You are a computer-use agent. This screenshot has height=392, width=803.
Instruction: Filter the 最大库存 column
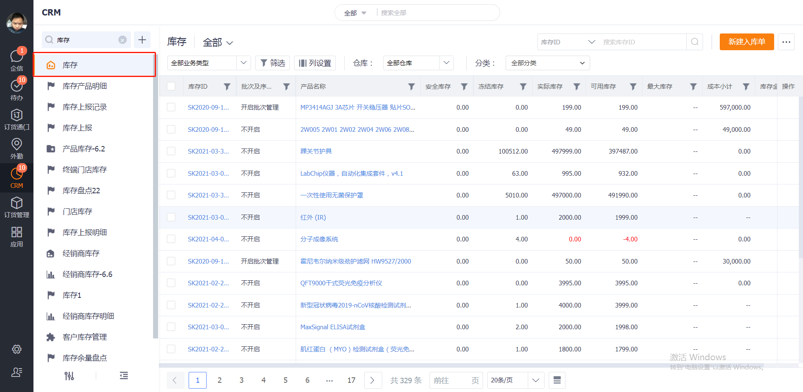pyautogui.click(x=693, y=87)
